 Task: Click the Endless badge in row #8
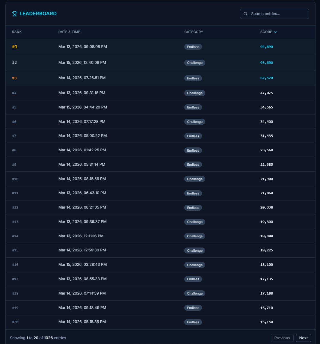(193, 150)
